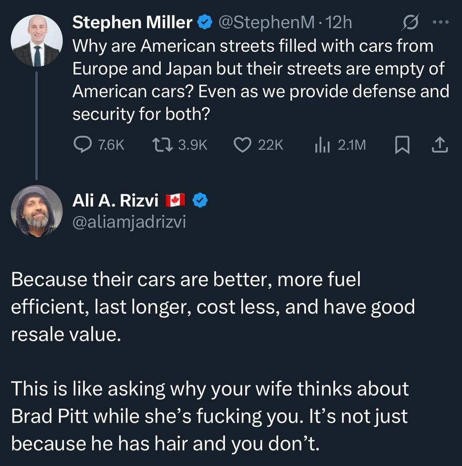Open Stephen Miller's profile picture

(x=36, y=40)
